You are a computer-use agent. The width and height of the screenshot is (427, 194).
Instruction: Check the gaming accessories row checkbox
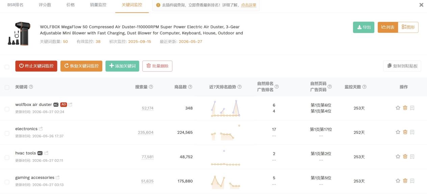click(x=7, y=182)
